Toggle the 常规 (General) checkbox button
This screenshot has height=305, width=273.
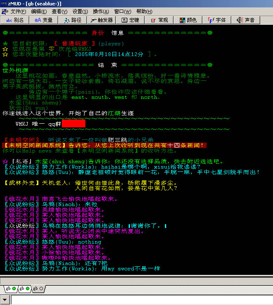(159, 20)
